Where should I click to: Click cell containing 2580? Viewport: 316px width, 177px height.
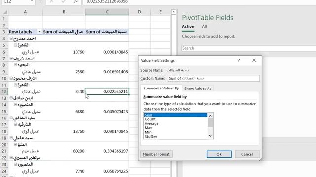(64, 72)
